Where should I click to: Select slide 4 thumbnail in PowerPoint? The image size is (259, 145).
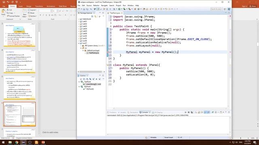point(19,61)
